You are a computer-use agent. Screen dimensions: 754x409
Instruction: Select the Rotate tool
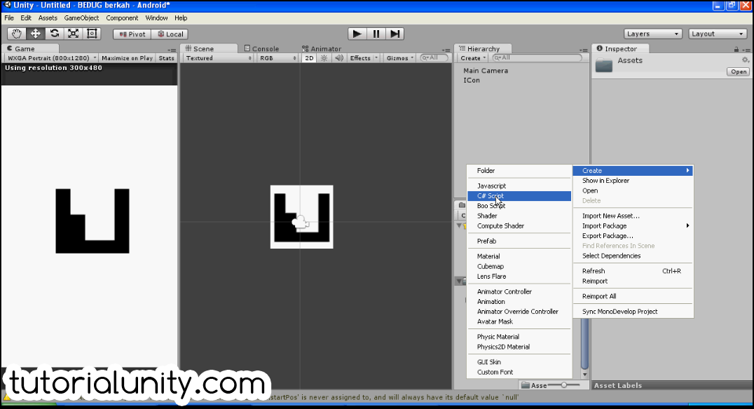(x=55, y=34)
